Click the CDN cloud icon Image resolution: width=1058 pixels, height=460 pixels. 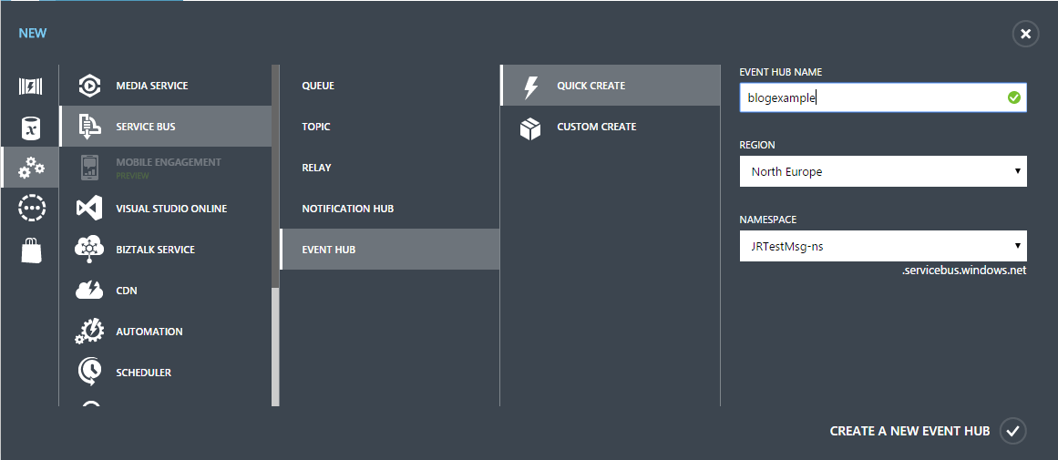click(x=89, y=291)
